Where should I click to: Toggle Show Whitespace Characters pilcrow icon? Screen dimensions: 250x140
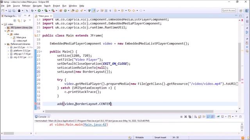(x=110, y=10)
